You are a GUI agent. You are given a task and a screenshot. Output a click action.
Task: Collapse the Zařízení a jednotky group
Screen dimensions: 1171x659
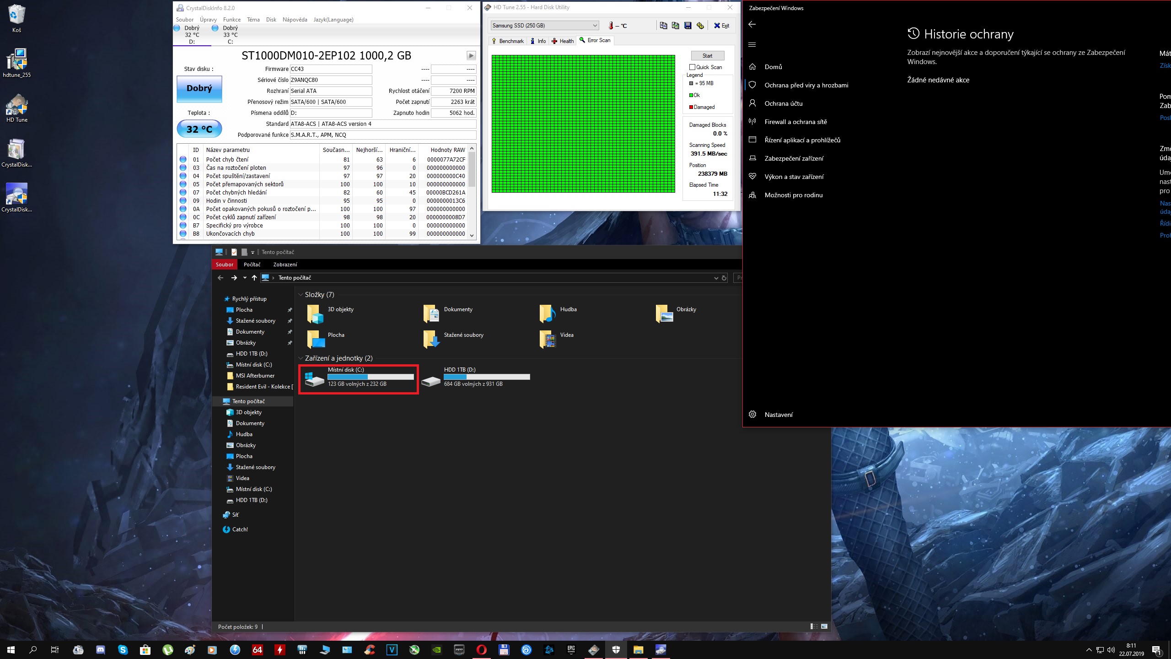pos(301,358)
